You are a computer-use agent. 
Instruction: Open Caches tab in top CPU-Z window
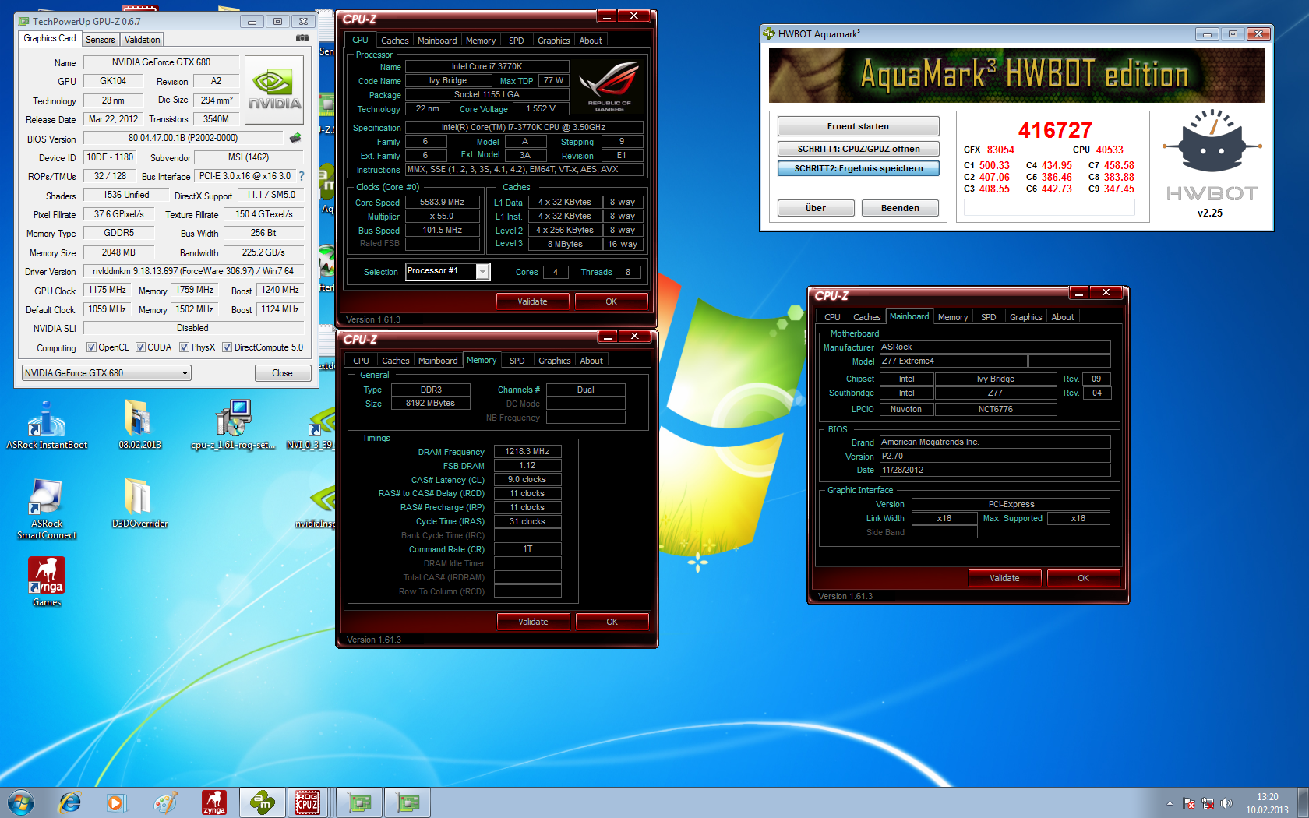[x=394, y=41]
